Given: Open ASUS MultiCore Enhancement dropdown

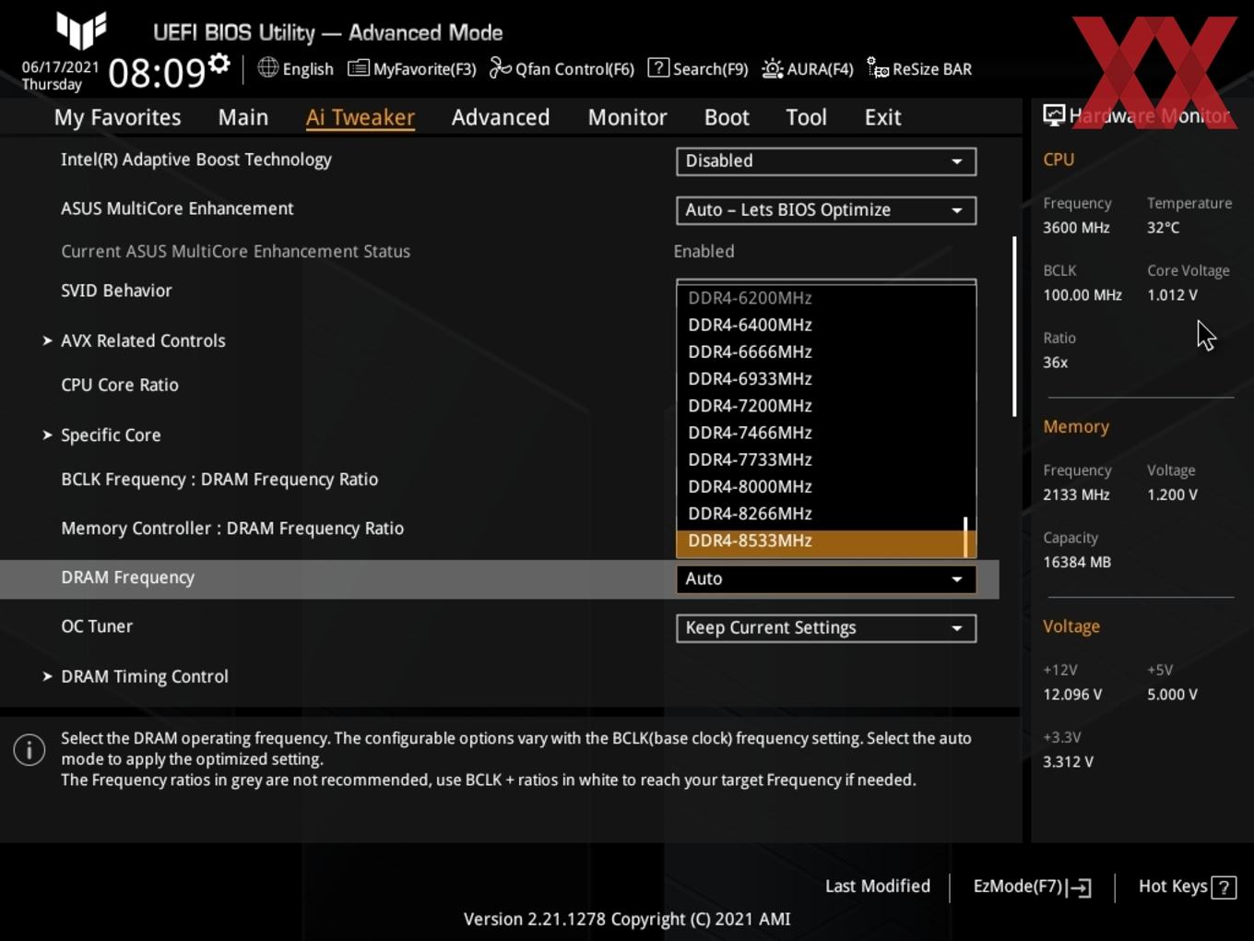Looking at the screenshot, I should (826, 210).
